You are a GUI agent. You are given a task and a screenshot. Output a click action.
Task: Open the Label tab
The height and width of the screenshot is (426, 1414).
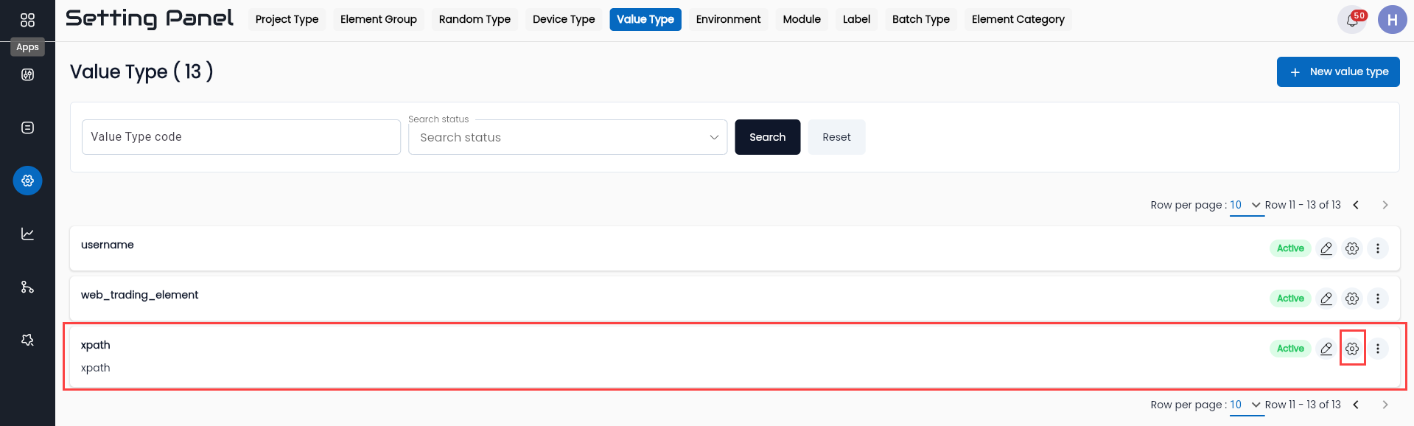click(856, 19)
